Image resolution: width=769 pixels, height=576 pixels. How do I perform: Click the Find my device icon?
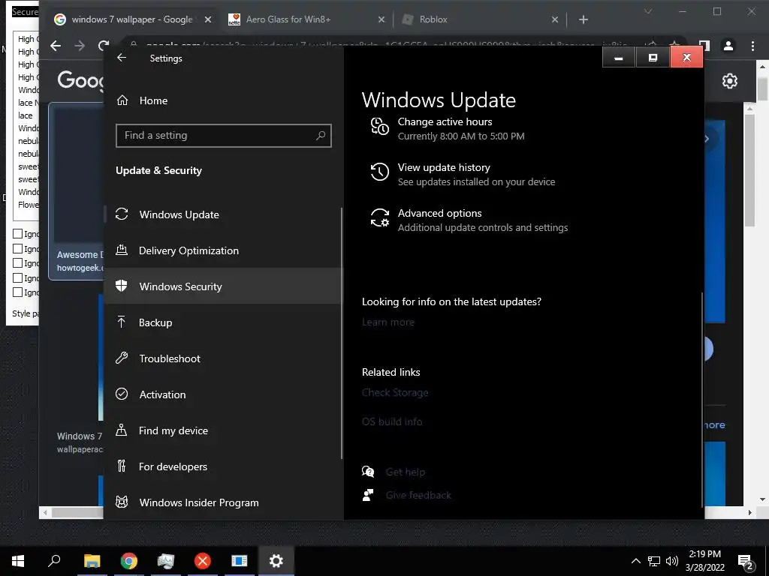[x=122, y=430]
